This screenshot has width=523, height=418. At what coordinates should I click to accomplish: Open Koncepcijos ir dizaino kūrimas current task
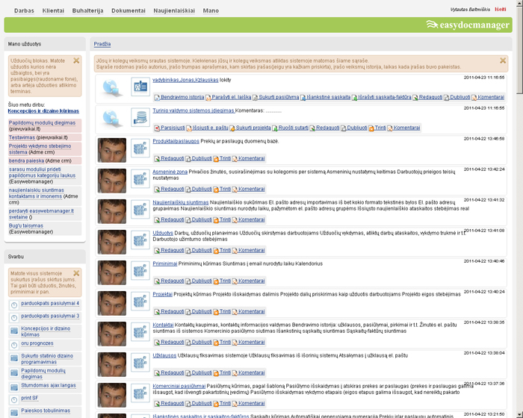tap(43, 111)
